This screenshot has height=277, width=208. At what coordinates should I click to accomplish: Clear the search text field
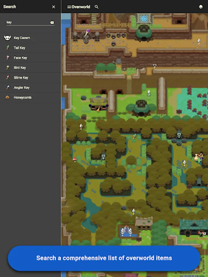click(x=52, y=22)
